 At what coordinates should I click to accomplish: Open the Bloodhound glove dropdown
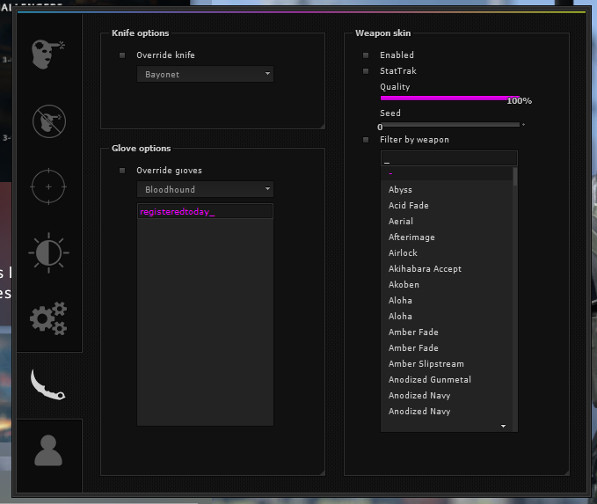click(205, 189)
